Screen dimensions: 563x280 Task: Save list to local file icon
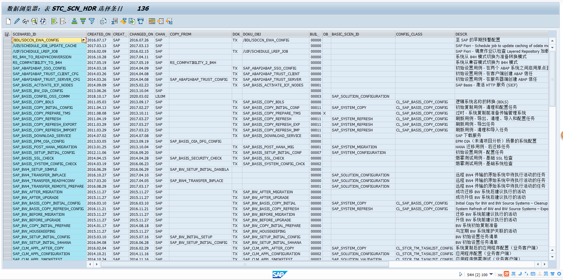click(x=132, y=21)
